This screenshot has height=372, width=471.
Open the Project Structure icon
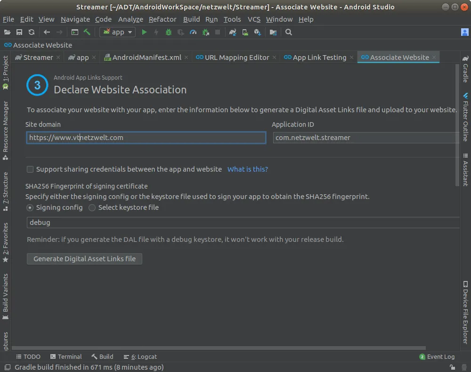[x=273, y=32]
